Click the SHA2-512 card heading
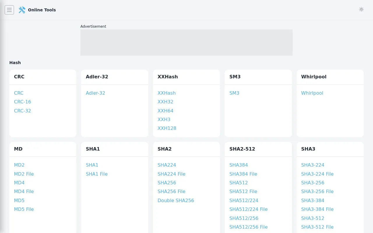 [x=242, y=149]
